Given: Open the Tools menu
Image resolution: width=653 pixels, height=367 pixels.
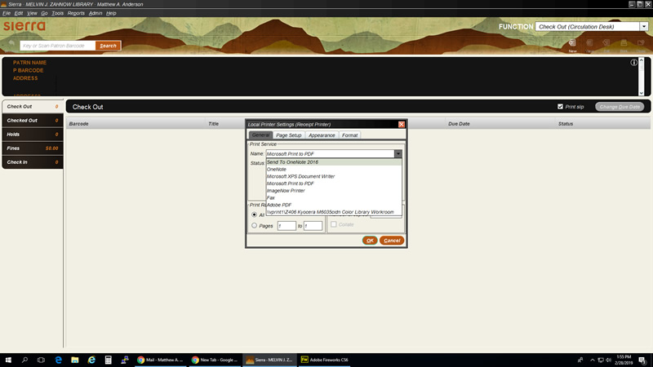Looking at the screenshot, I should (x=57, y=13).
